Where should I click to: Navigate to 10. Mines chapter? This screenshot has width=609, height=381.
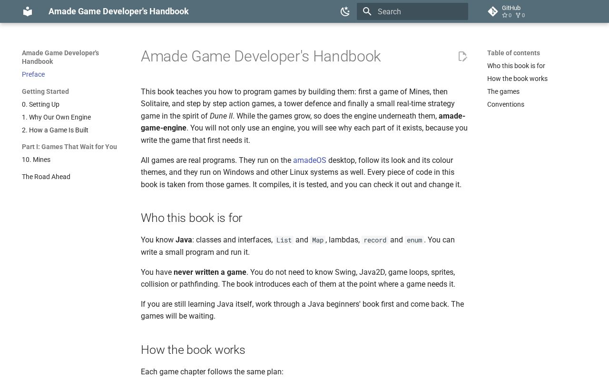click(x=36, y=160)
